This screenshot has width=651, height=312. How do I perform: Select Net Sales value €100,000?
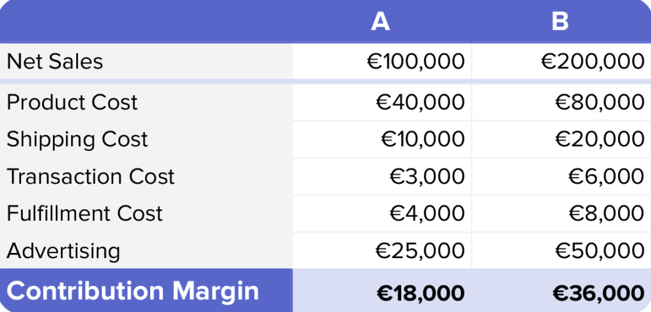pos(416,62)
